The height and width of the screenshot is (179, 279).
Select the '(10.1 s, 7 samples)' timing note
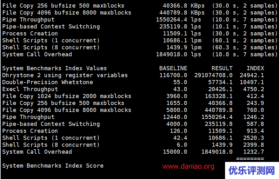click(245, 27)
